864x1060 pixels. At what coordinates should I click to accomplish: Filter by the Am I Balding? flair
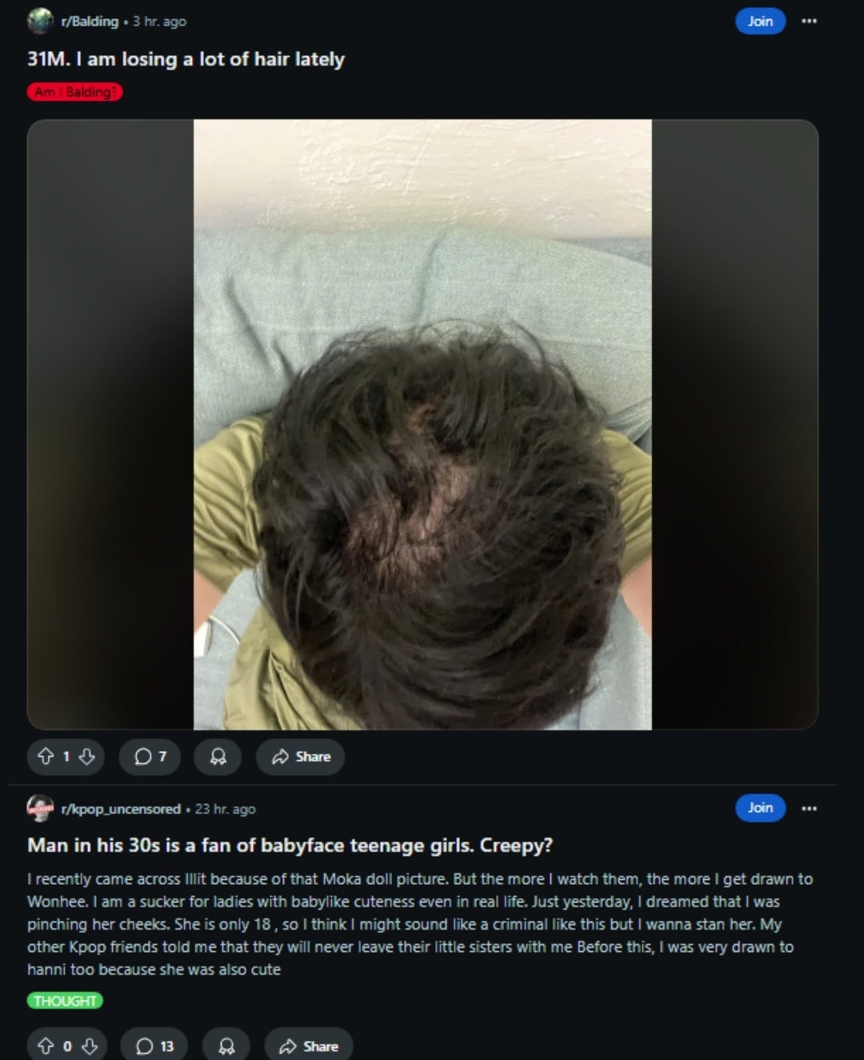(75, 92)
